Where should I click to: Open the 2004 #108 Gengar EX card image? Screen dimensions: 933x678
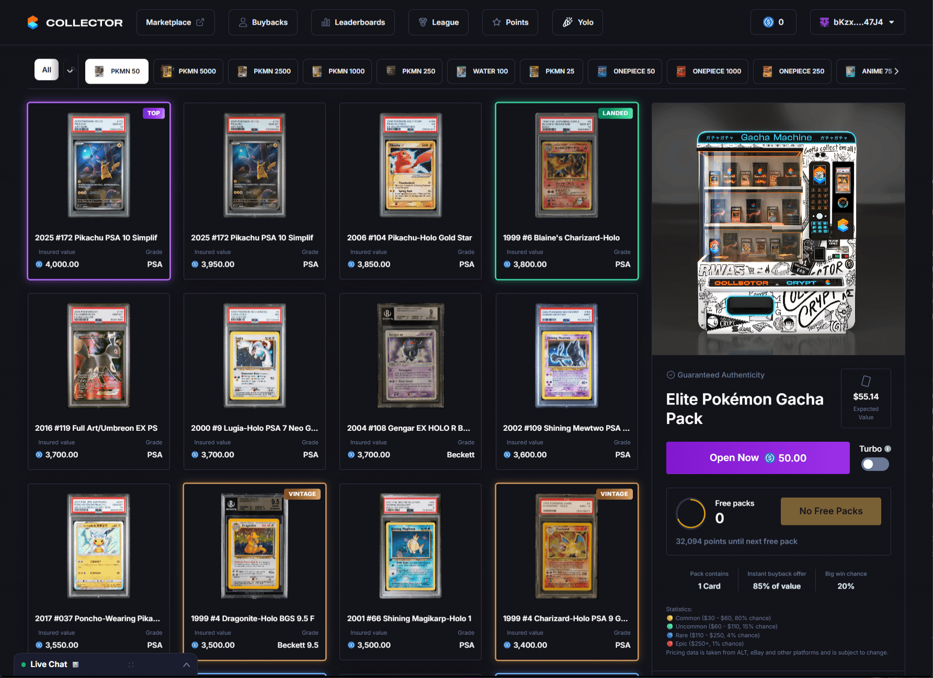[411, 355]
